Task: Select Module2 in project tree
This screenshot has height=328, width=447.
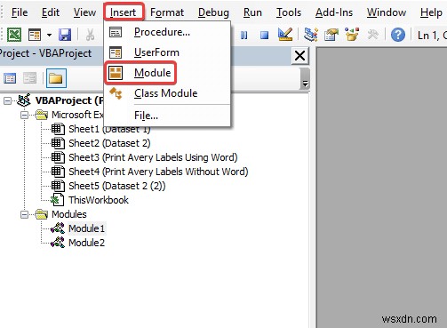Action: click(86, 243)
